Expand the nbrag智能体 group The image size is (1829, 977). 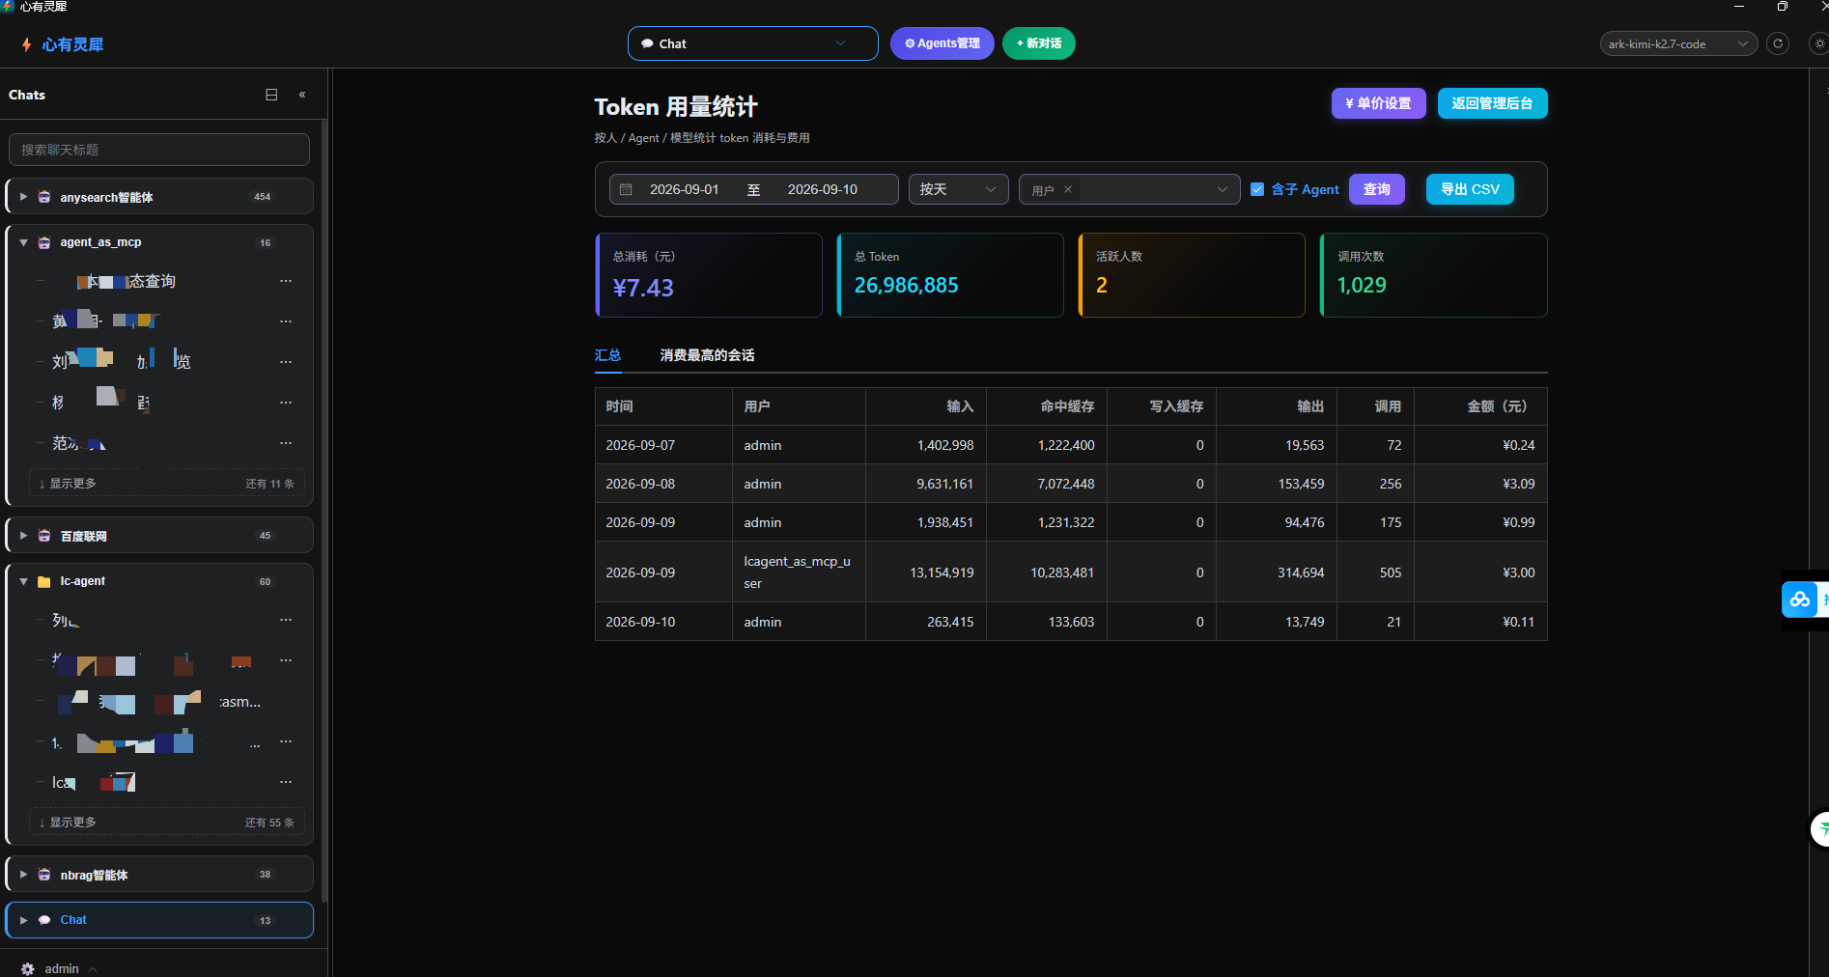click(23, 875)
